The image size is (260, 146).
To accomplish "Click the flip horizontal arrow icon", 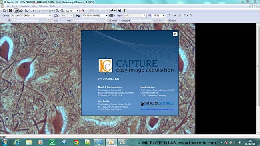I will point(174,16).
